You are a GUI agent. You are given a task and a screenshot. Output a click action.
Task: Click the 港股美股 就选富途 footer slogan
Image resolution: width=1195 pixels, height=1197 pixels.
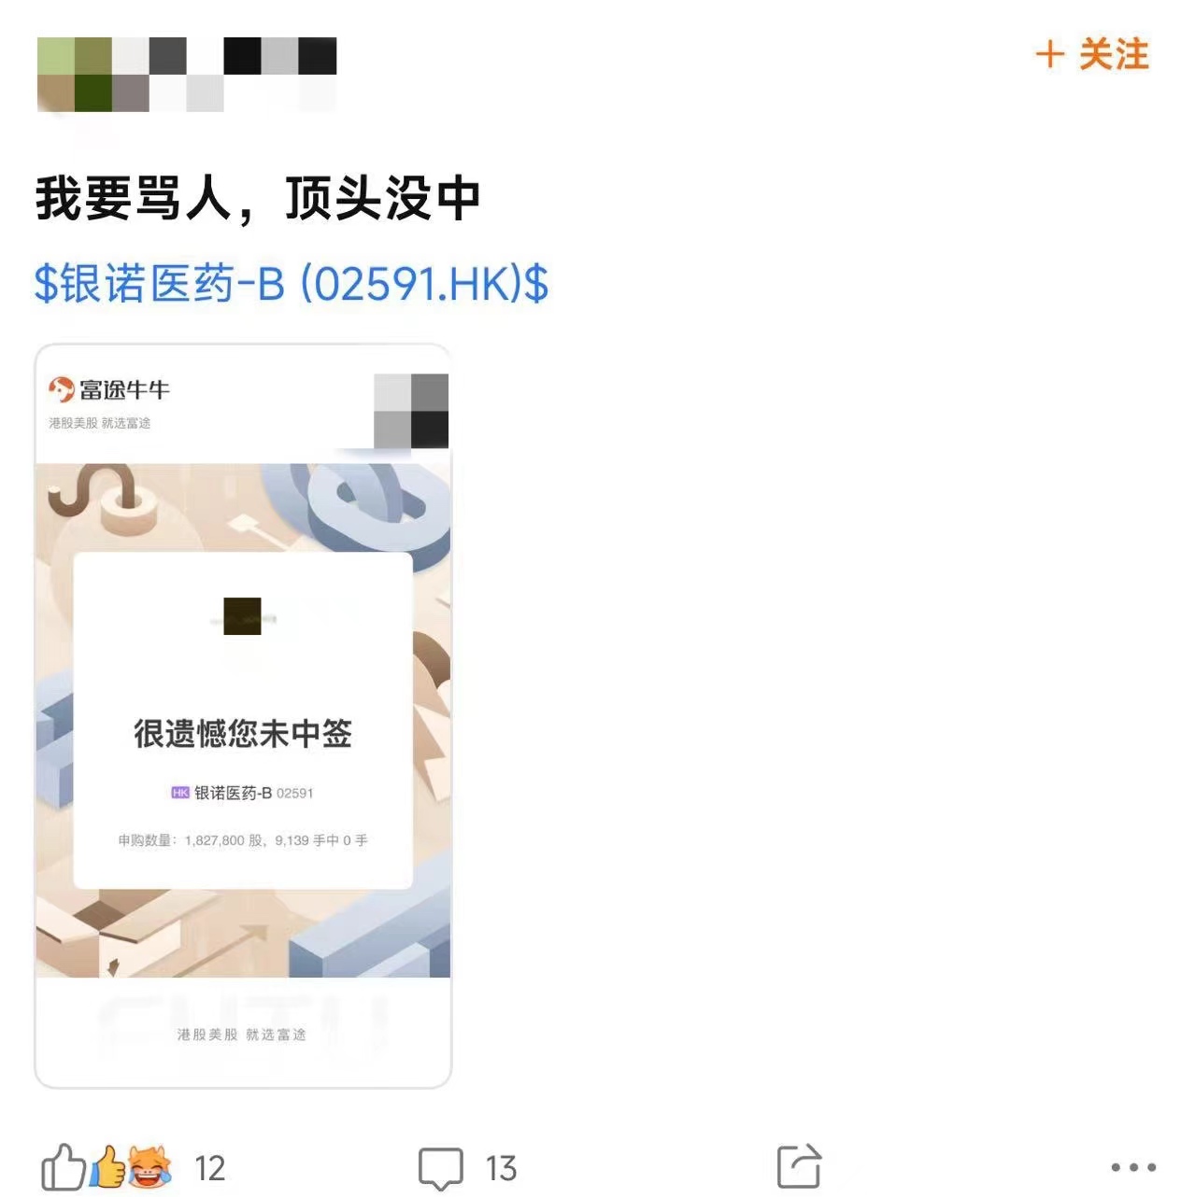(x=242, y=1035)
